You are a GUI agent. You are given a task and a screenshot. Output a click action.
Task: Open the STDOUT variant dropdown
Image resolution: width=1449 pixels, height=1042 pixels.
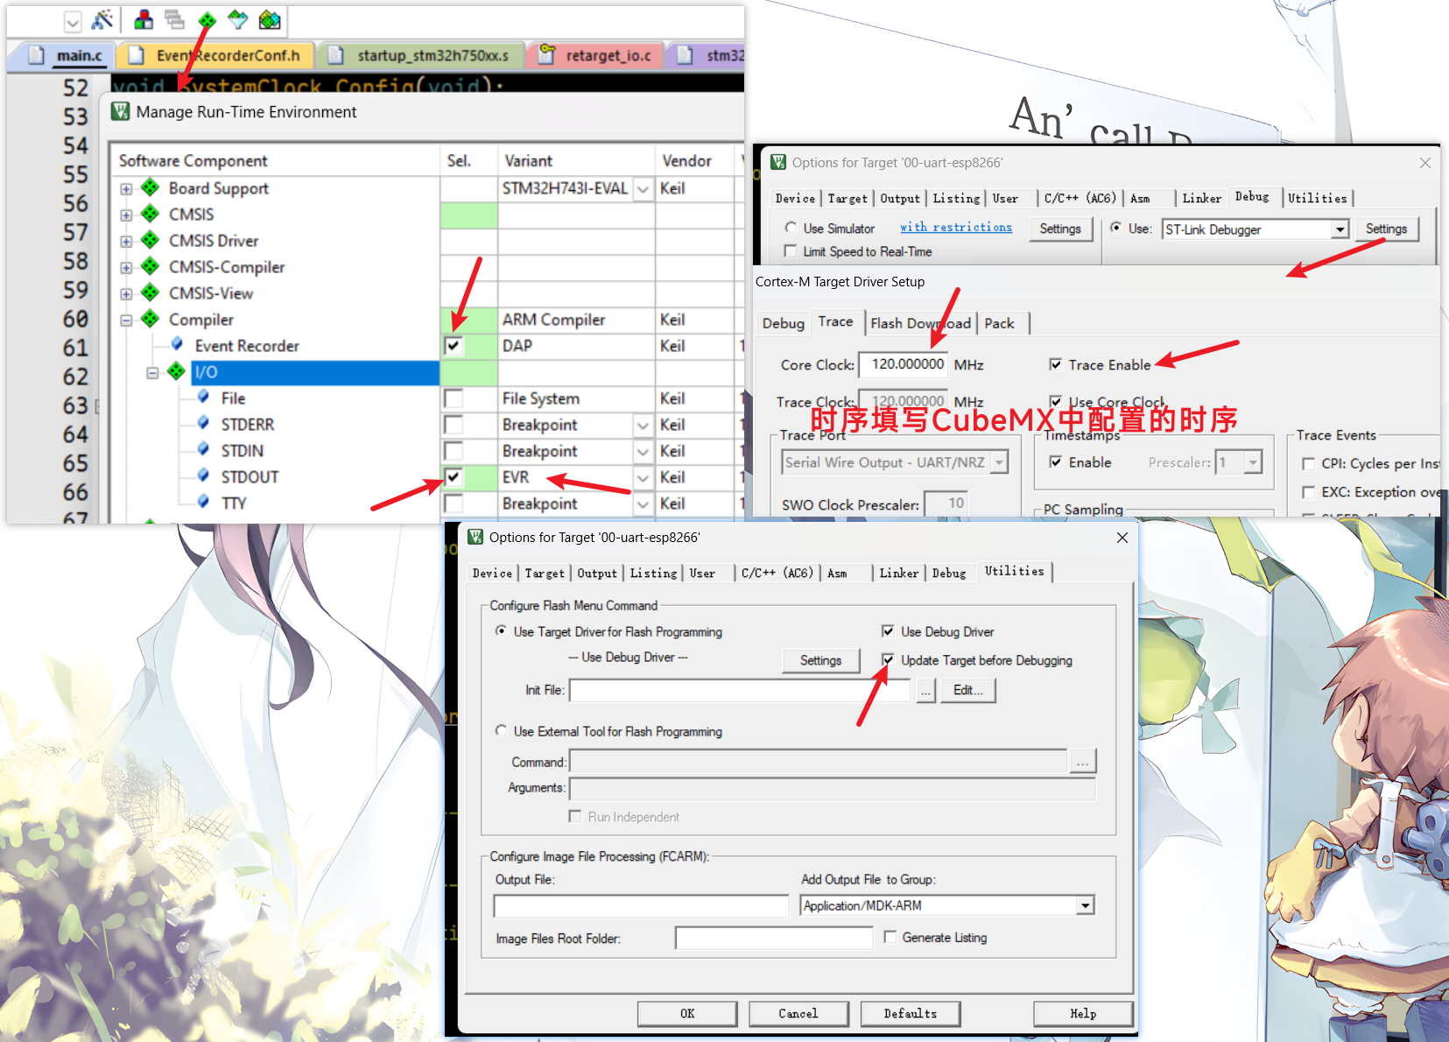click(643, 478)
